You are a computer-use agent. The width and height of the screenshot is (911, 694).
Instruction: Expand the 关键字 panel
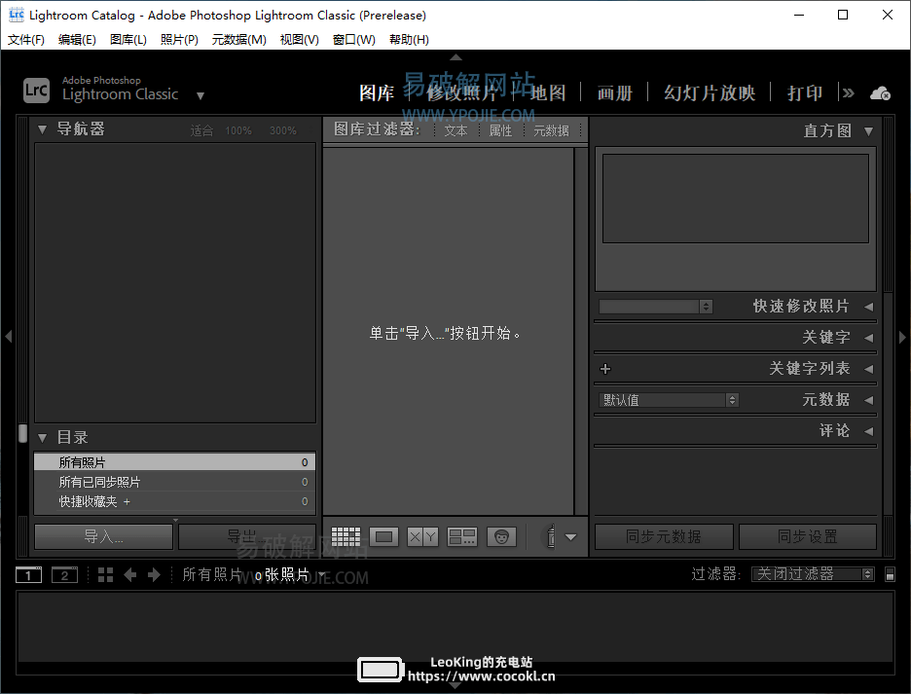point(868,338)
